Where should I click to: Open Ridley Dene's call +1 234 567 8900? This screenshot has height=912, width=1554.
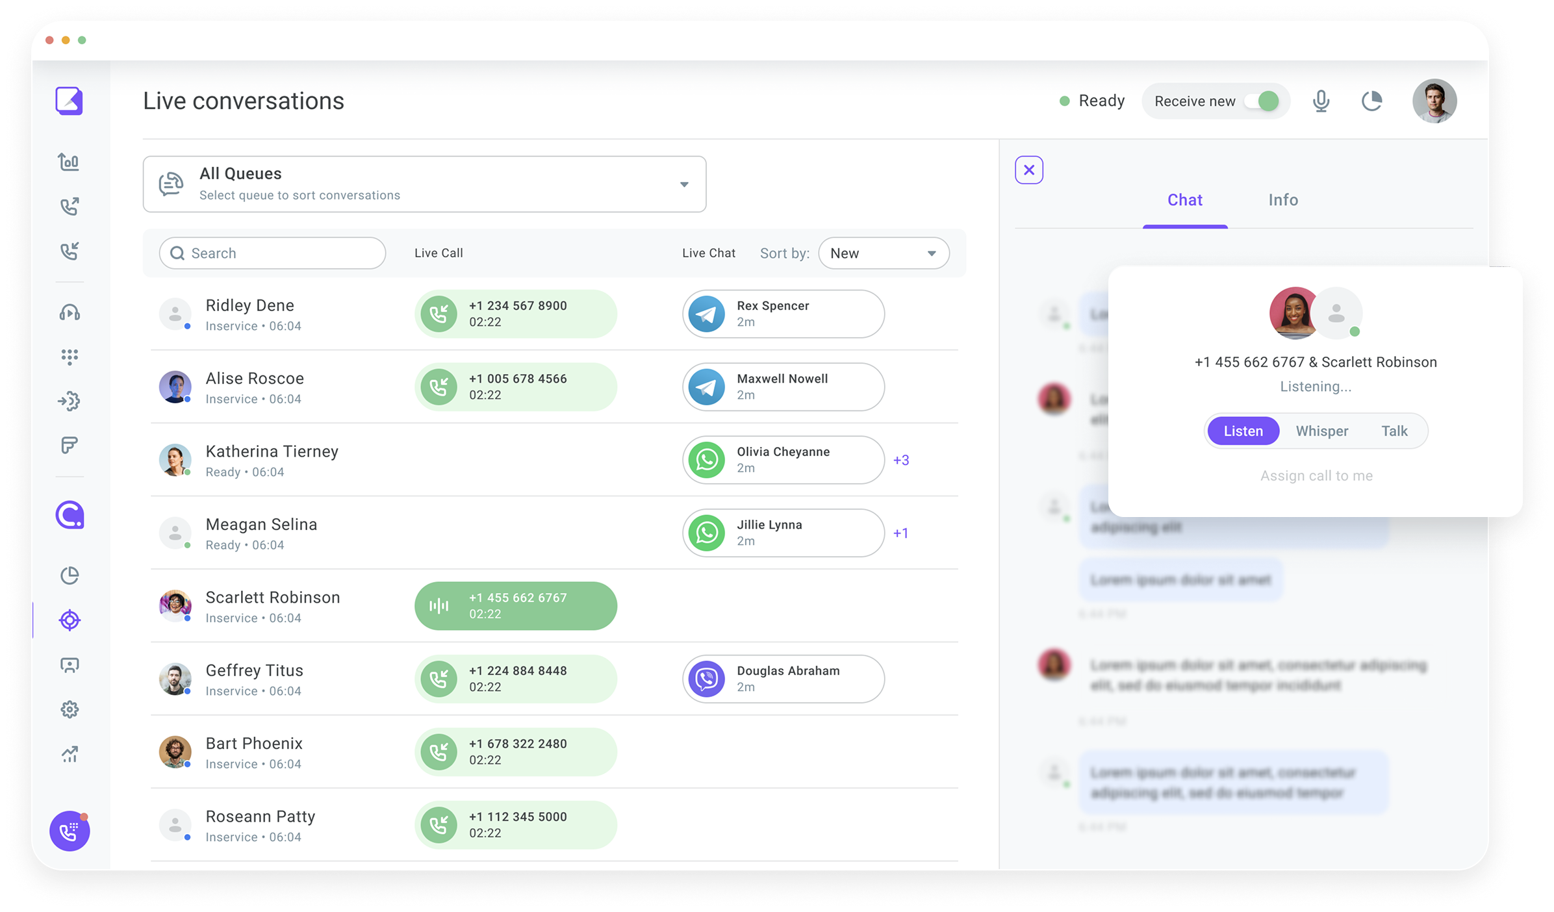tap(516, 314)
